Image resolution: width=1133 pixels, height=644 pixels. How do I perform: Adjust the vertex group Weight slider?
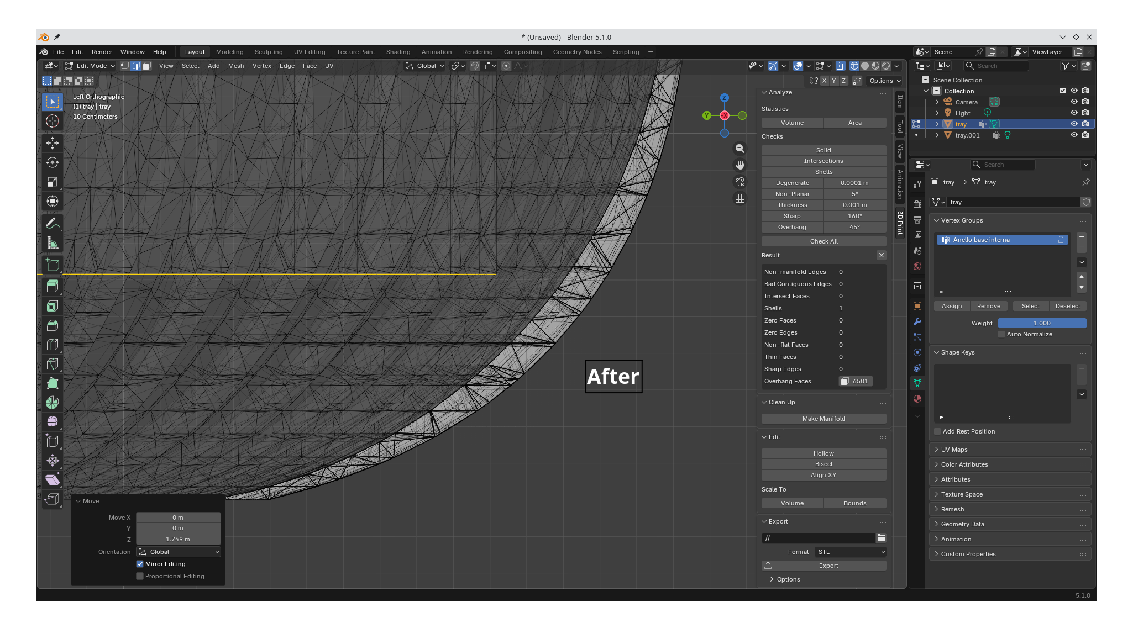(x=1042, y=323)
